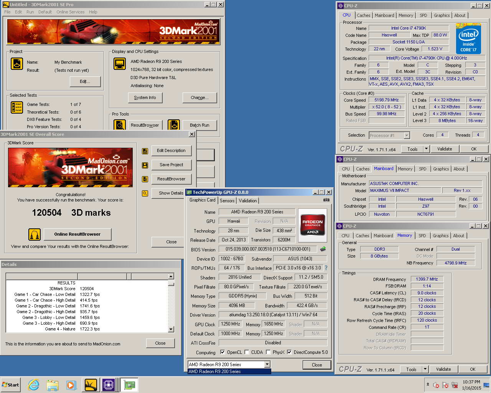Image resolution: width=491 pixels, height=393 pixels.
Task: Open the Help menu in 3DMark2001
Action: click(x=93, y=12)
